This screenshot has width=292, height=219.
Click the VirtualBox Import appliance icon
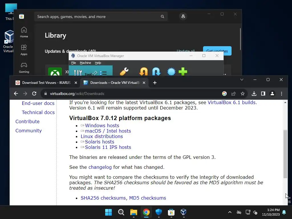pos(143,72)
